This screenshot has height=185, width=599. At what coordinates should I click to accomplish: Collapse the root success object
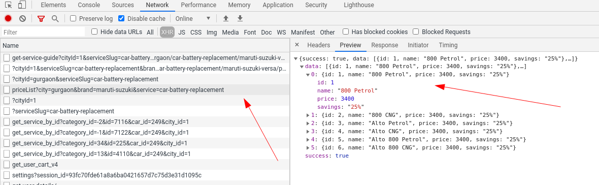click(x=296, y=59)
